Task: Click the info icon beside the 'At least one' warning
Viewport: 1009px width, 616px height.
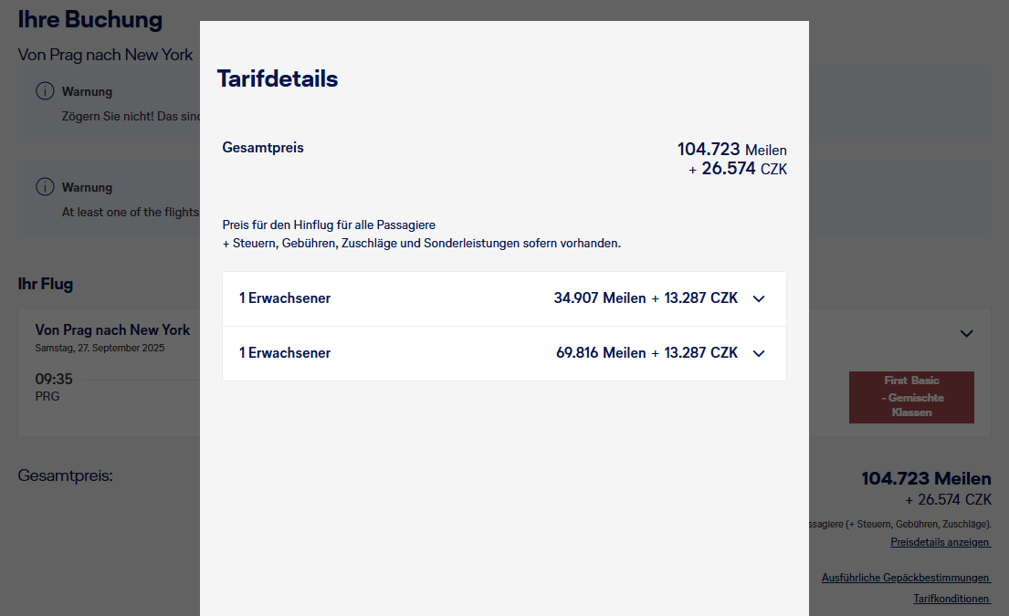Action: click(x=44, y=187)
